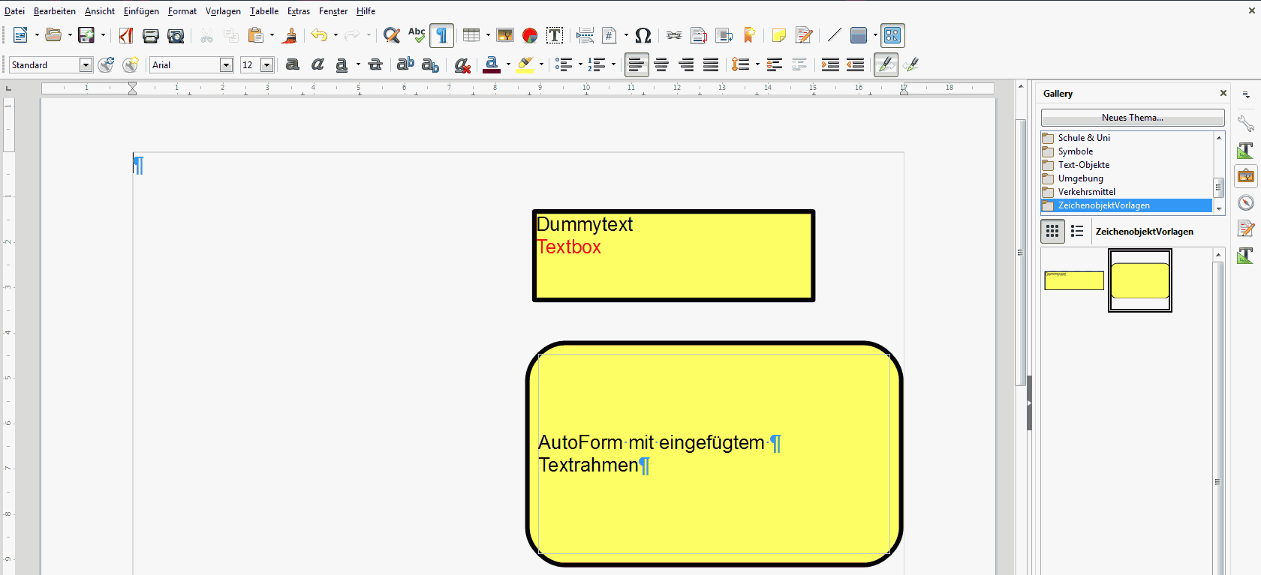
Task: Select the Line drawing tool
Action: [x=834, y=35]
